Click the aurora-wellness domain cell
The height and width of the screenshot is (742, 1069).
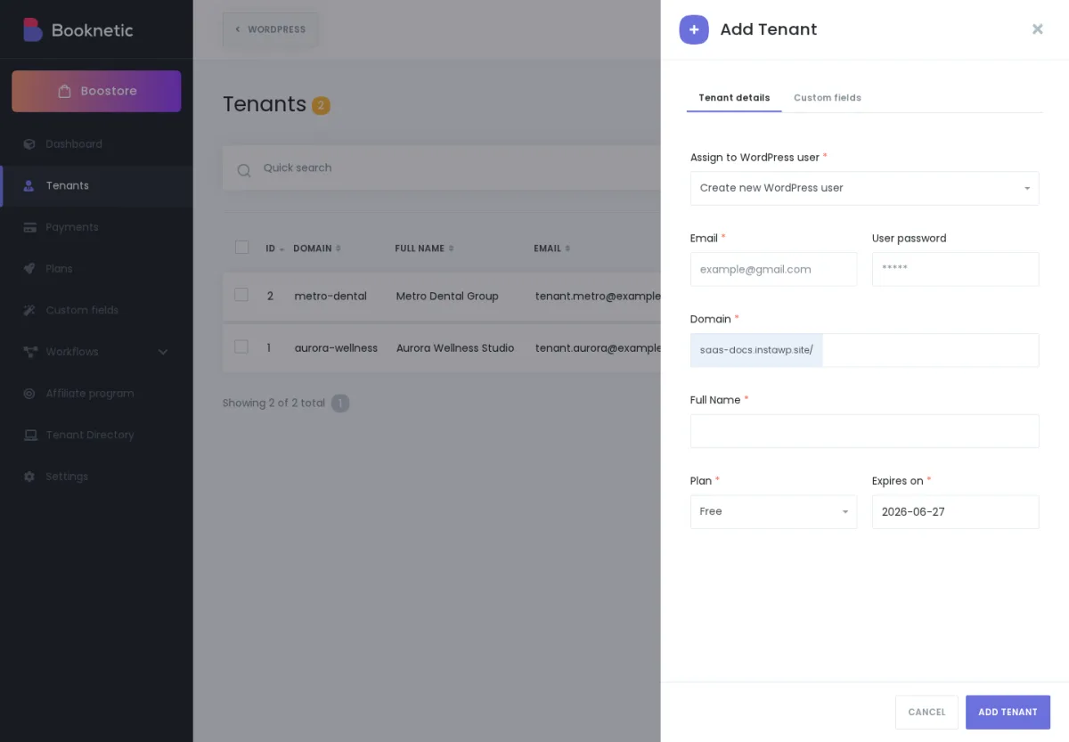tap(336, 347)
